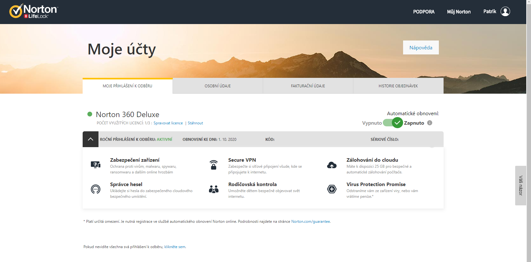Follow the Norton.com/guarantee link
The image size is (531, 262).
310,221
